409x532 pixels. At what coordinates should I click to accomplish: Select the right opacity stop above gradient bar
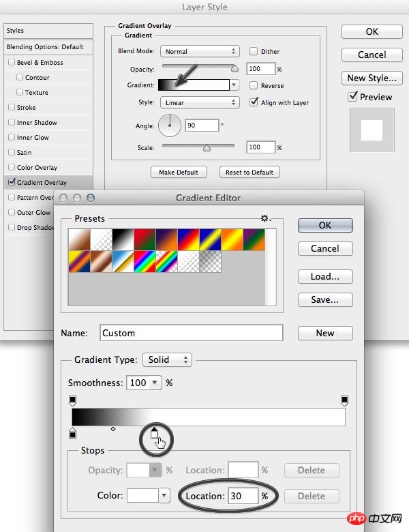point(344,400)
